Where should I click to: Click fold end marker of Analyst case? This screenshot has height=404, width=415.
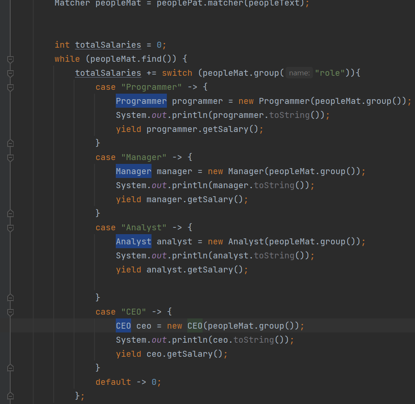click(10, 298)
